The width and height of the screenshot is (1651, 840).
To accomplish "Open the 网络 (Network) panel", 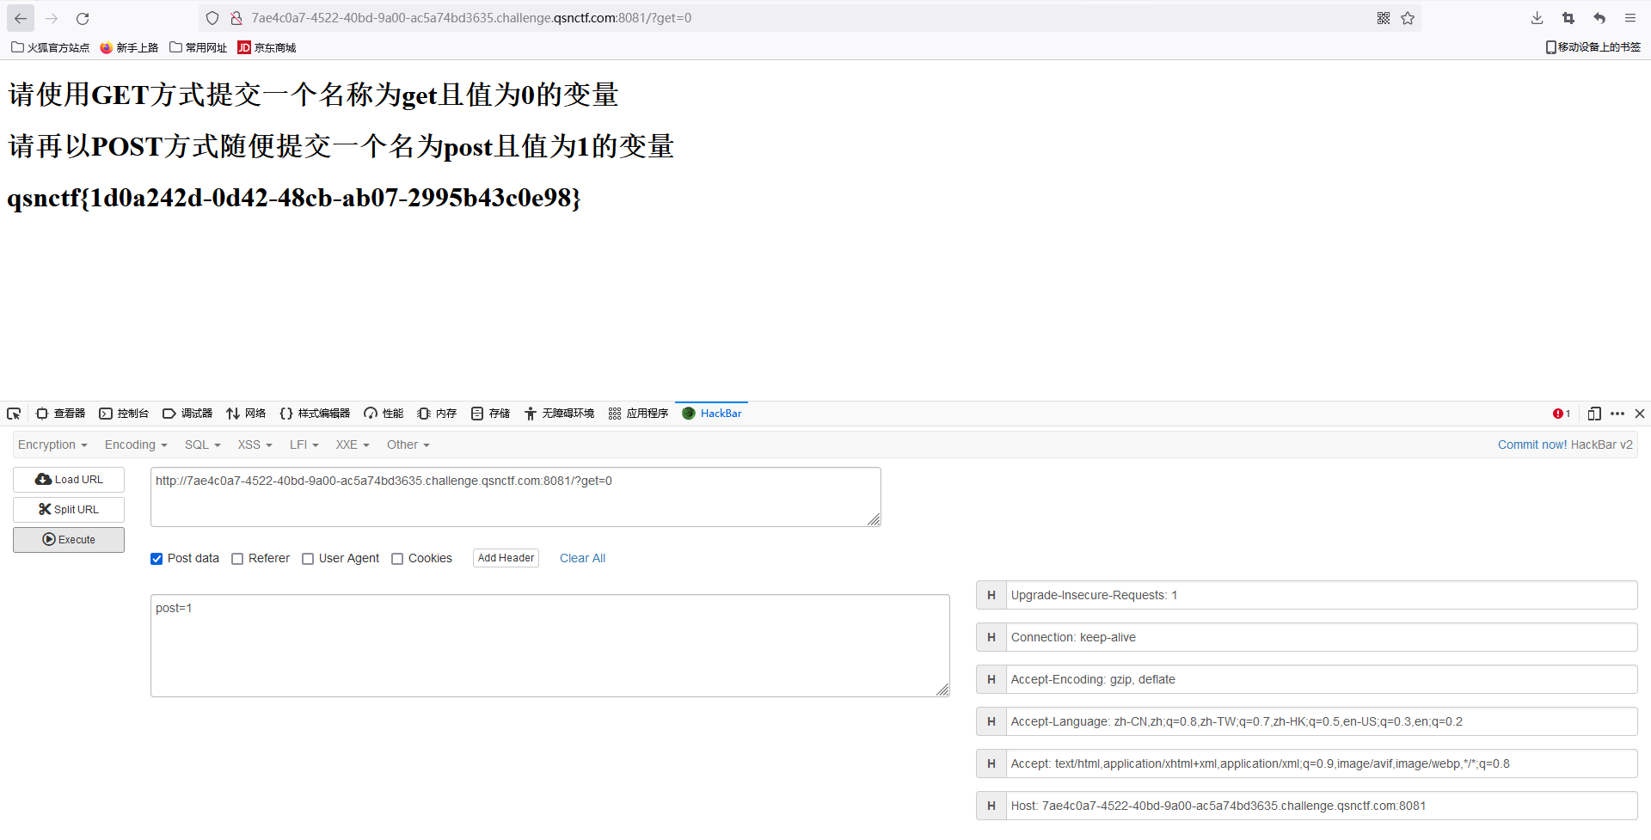I will coord(246,414).
